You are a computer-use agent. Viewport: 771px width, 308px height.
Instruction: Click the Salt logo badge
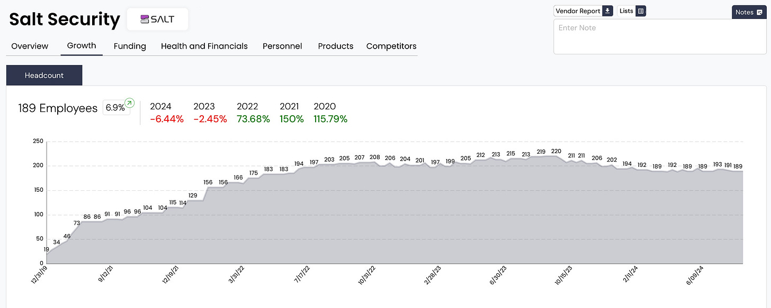pos(158,19)
